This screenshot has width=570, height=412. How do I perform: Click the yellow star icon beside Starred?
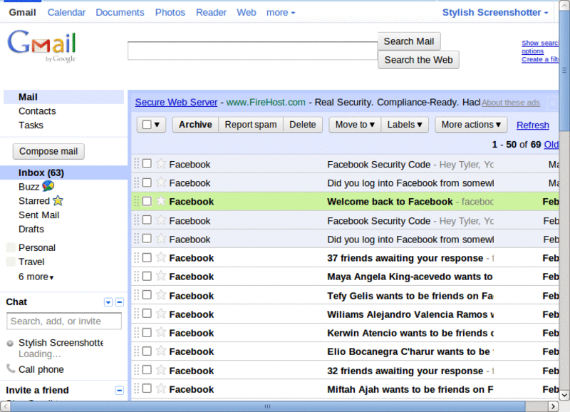tap(58, 200)
